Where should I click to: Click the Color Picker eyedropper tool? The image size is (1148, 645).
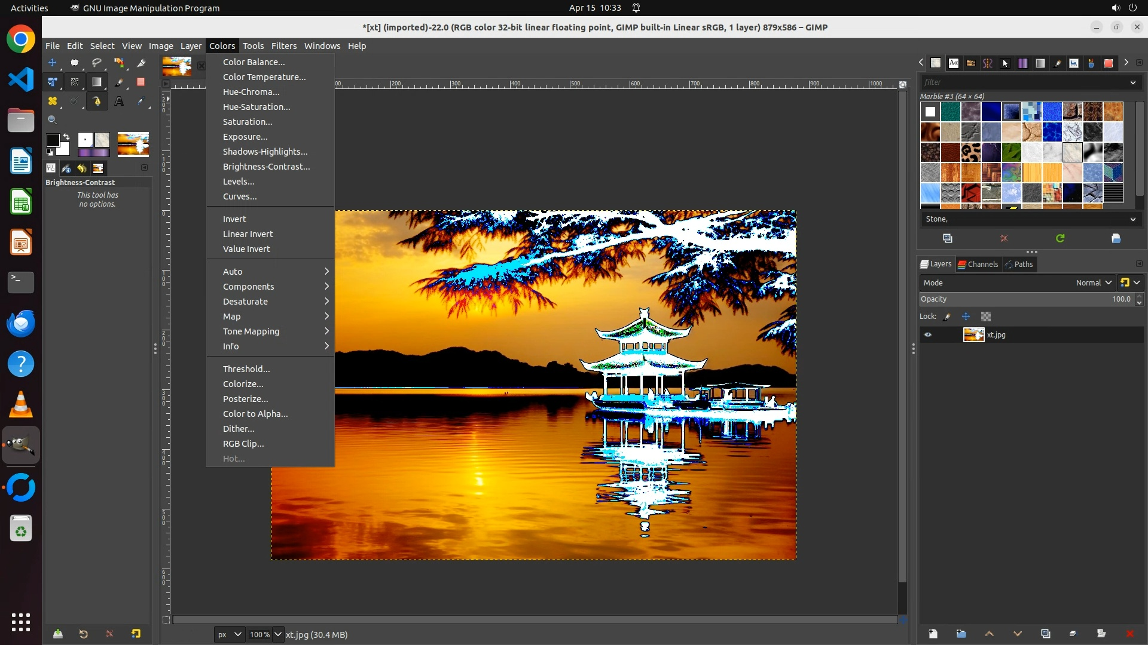point(141,102)
